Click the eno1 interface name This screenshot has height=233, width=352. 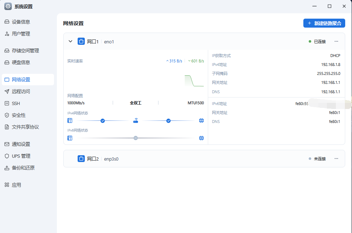tap(109, 42)
